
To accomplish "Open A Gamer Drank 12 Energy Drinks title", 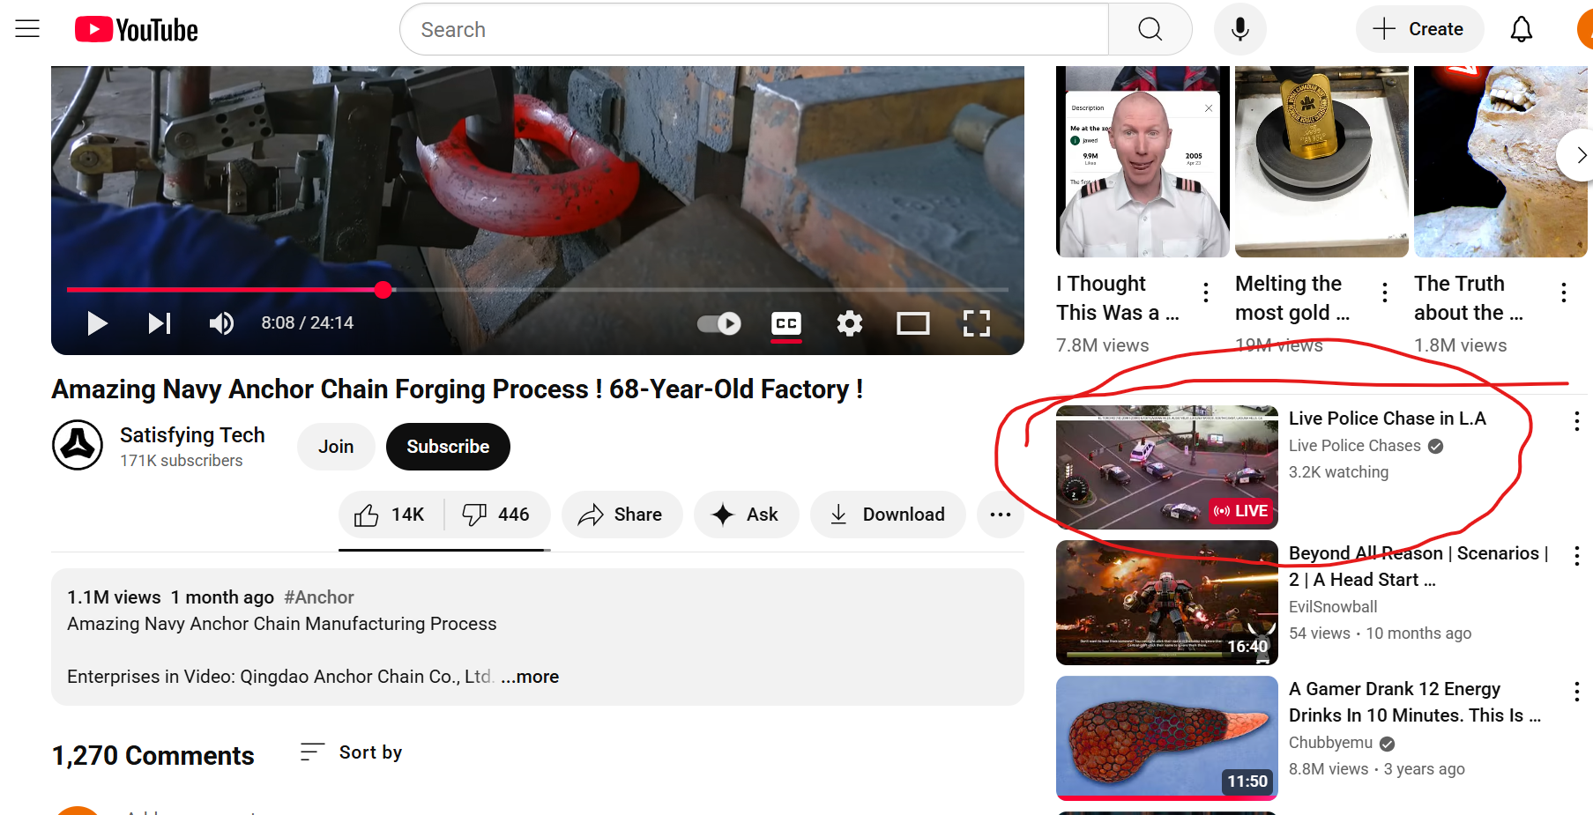I will pyautogui.click(x=1415, y=702).
